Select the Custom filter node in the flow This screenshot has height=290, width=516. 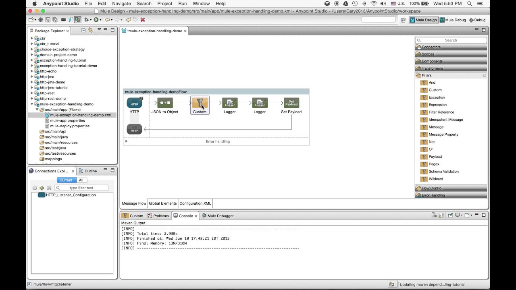pos(200,106)
